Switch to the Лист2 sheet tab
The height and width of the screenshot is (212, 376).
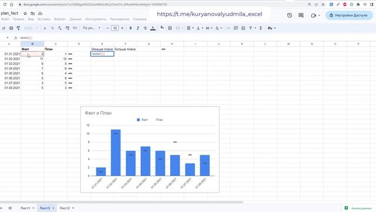(x=65, y=208)
